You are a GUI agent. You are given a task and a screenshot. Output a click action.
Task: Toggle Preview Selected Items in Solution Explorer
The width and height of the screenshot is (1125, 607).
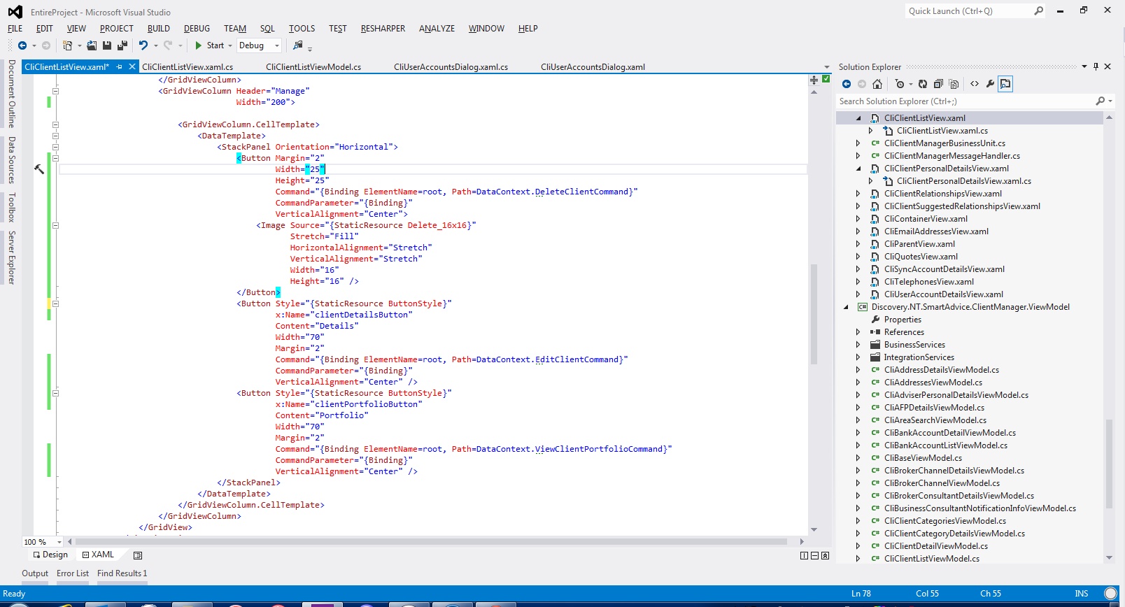pyautogui.click(x=1005, y=84)
